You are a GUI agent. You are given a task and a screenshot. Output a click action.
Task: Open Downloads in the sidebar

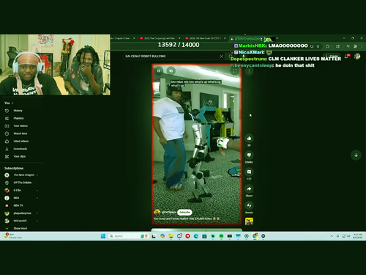(21, 149)
